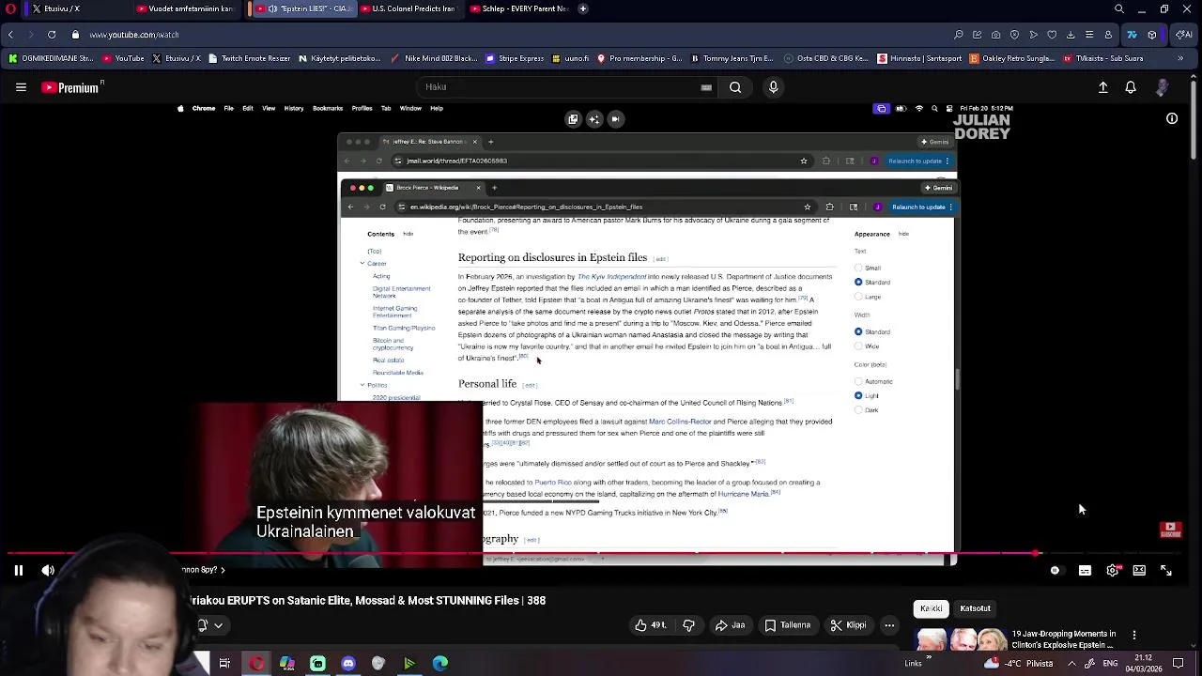Screen dimensions: 1202x676
Task: Share the video with the Jaa button
Action: (730, 625)
